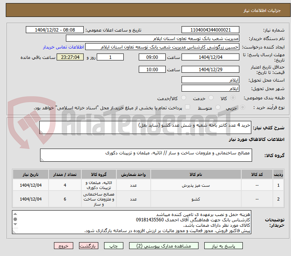This screenshot has height=256, width=291.
Task: Click the واحد شمارش column header
Action: 133,174
